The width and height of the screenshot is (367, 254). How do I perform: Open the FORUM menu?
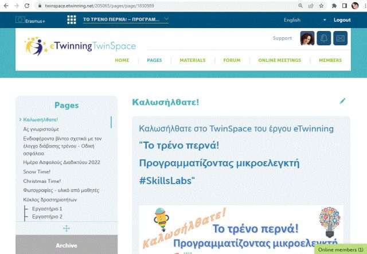coord(232,60)
